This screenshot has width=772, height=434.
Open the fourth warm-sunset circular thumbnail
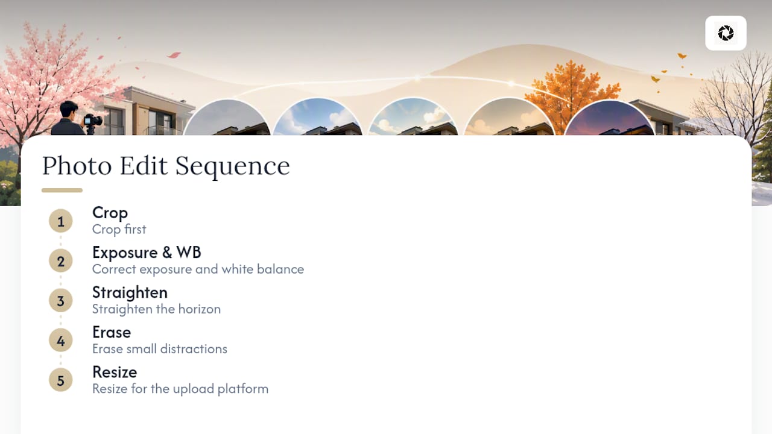pyautogui.click(x=508, y=117)
